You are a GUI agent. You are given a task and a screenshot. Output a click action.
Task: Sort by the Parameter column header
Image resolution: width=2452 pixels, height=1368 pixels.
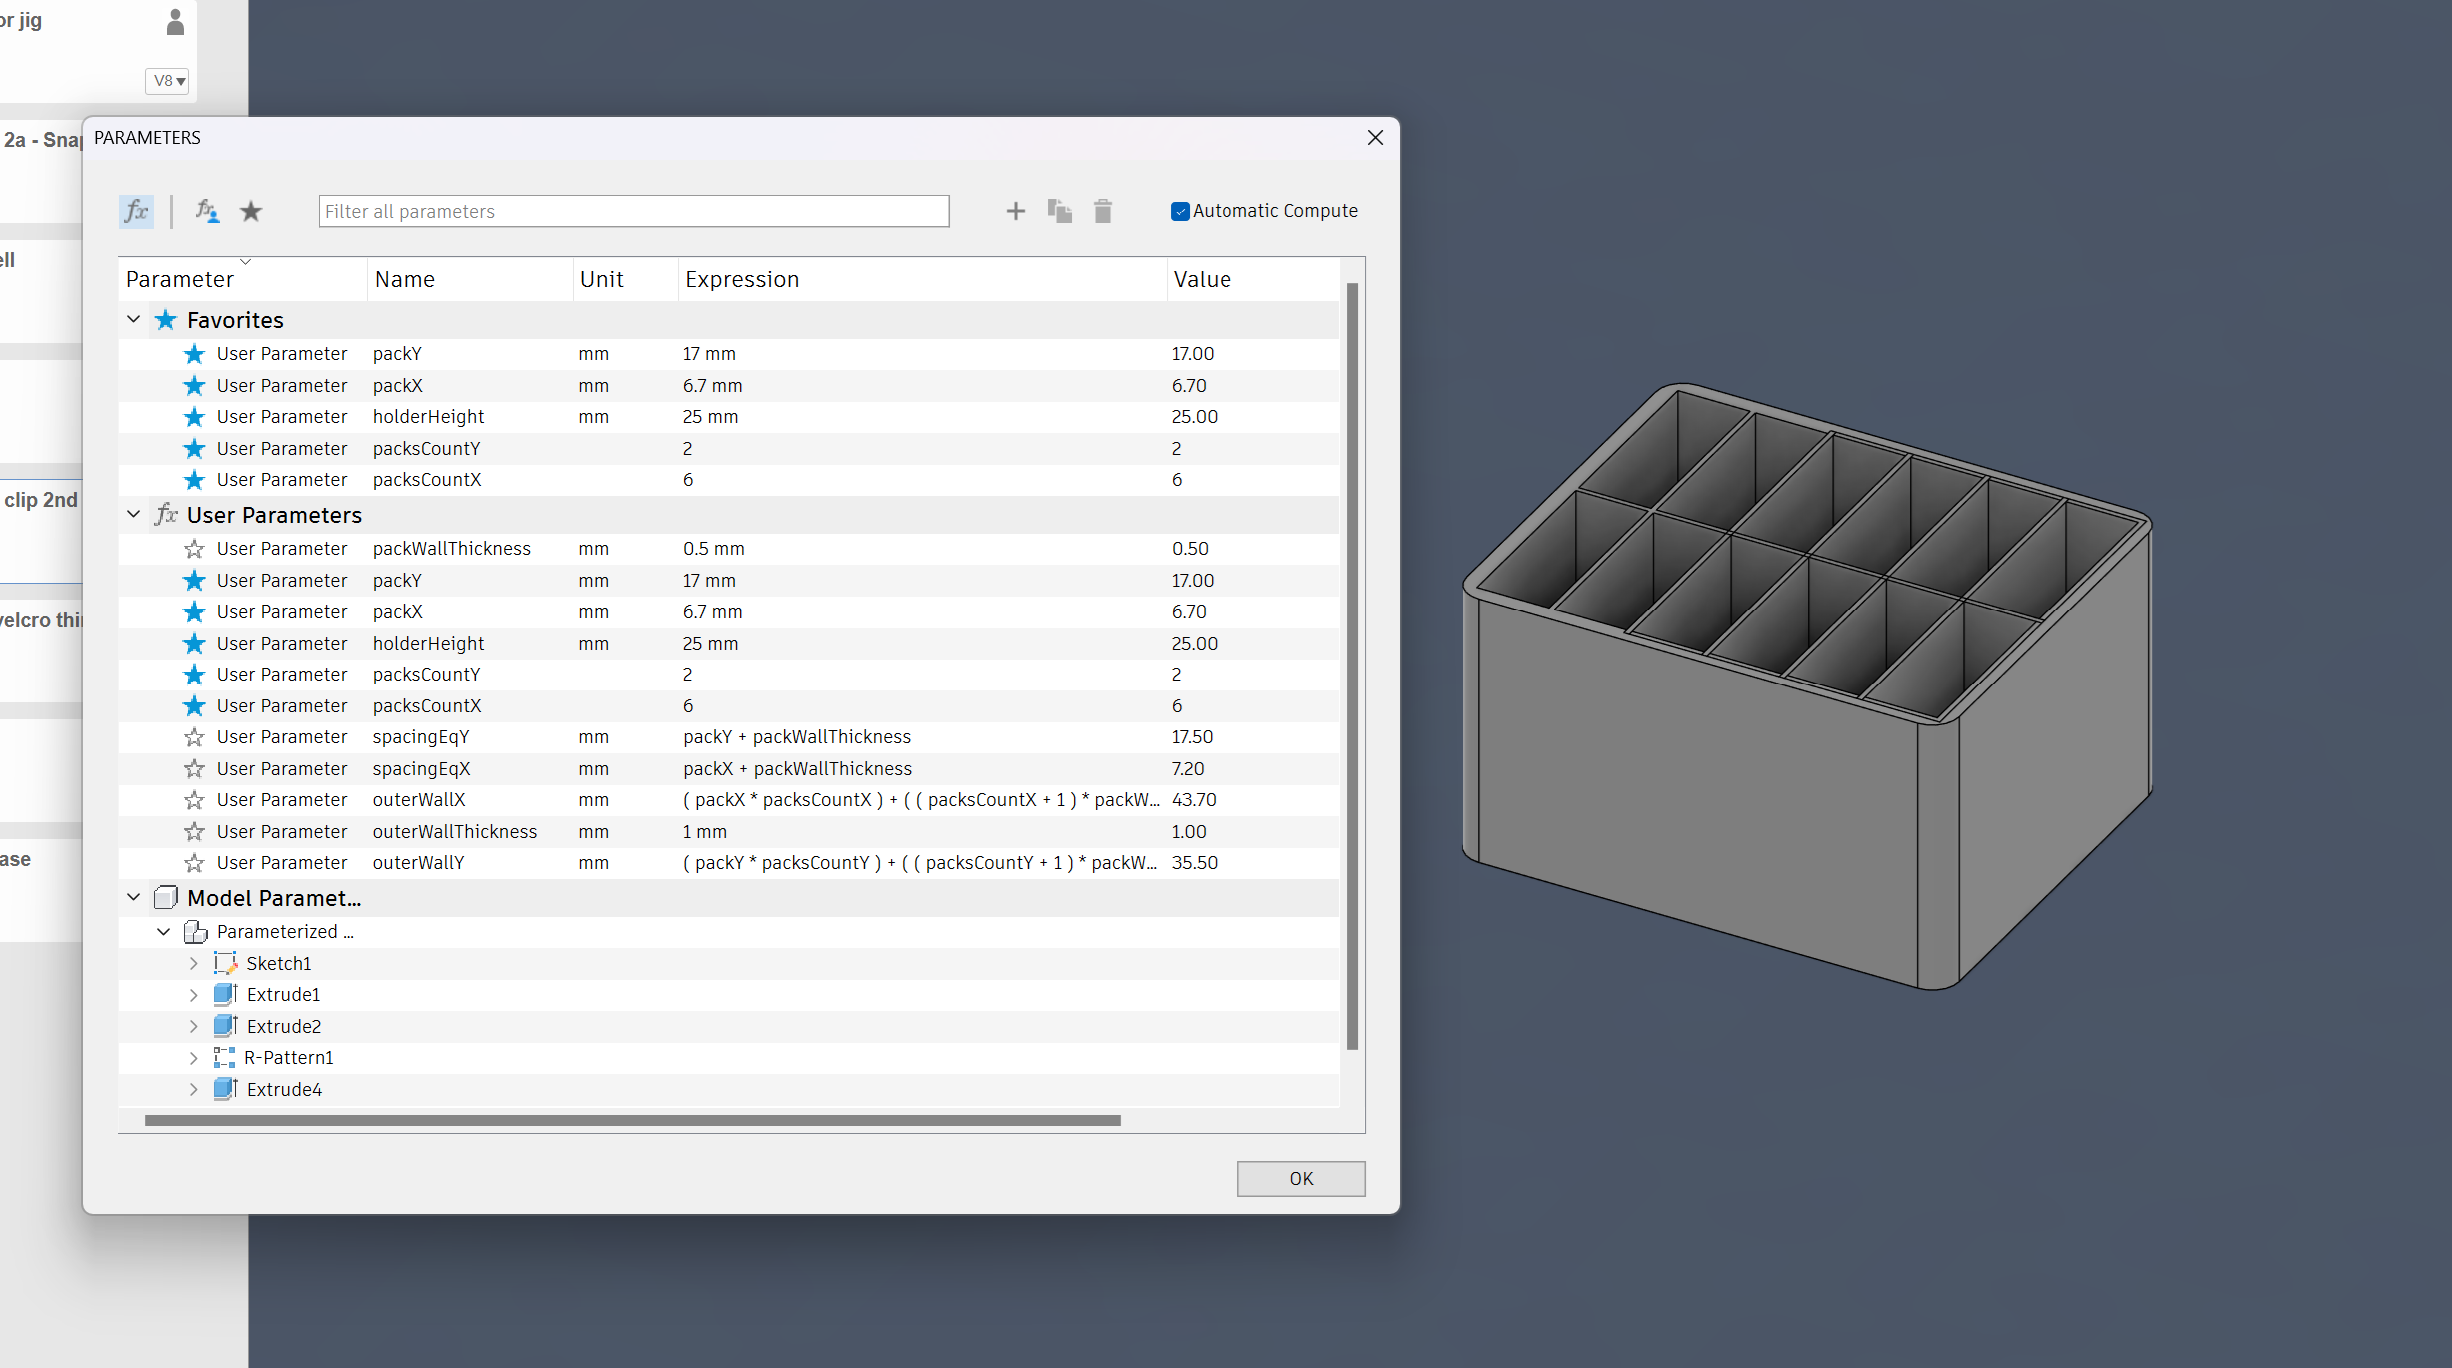(243, 279)
